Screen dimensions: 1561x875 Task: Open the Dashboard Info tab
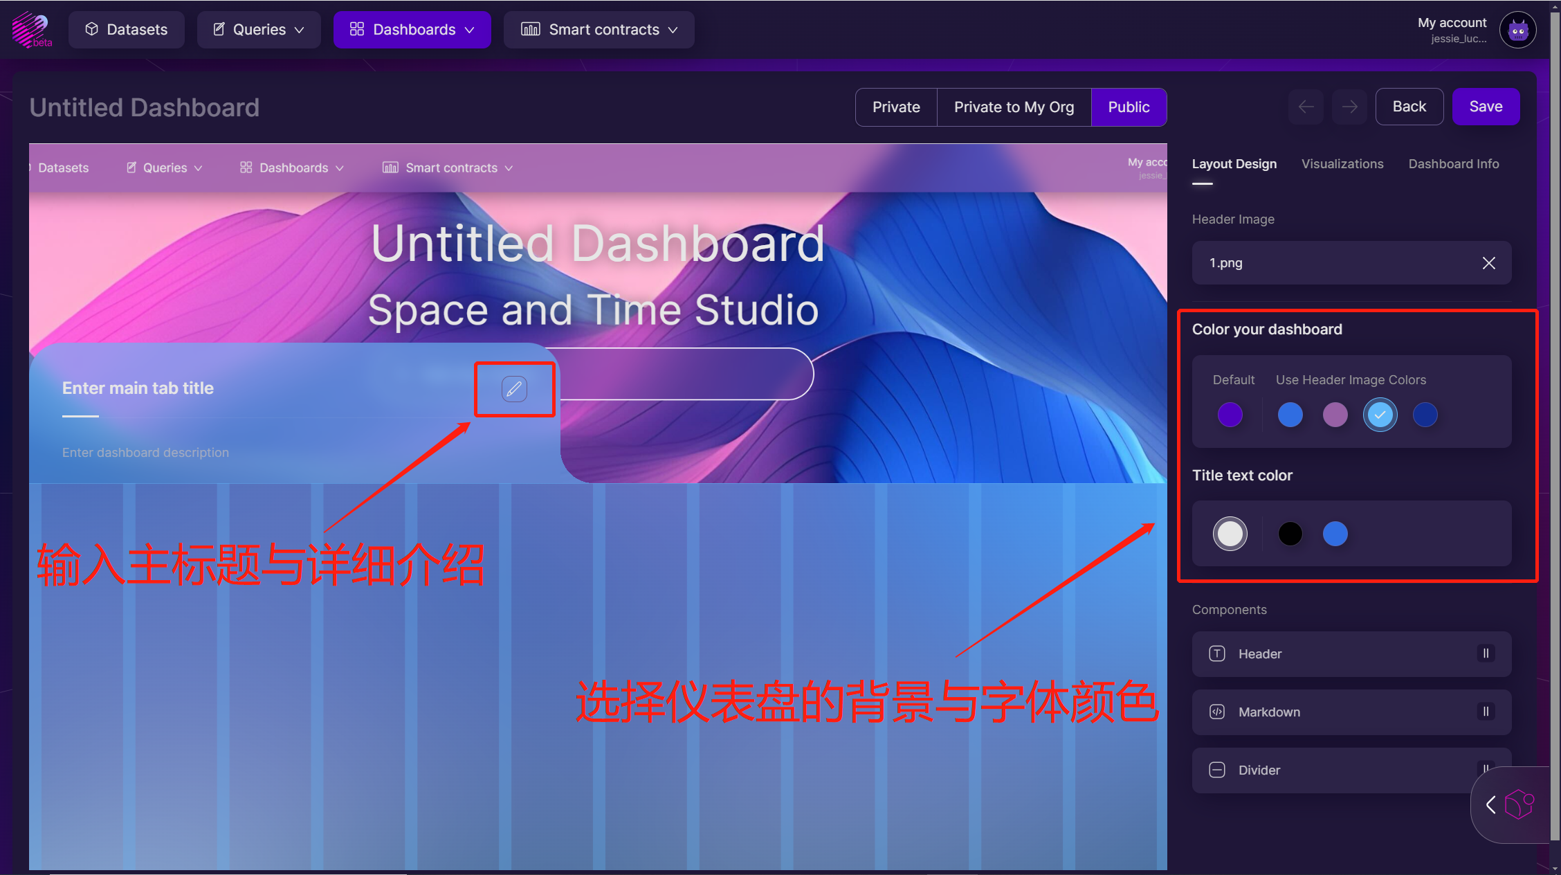[x=1453, y=164]
